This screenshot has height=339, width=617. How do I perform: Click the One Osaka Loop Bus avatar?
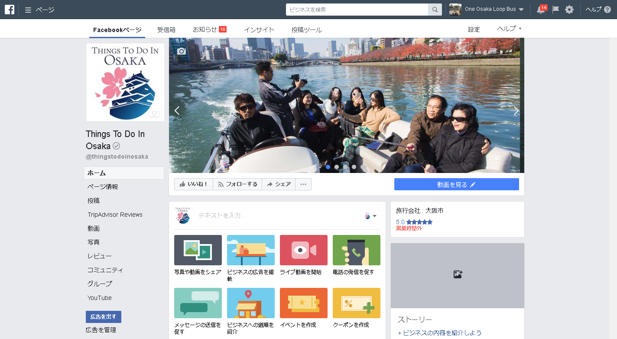pyautogui.click(x=455, y=10)
